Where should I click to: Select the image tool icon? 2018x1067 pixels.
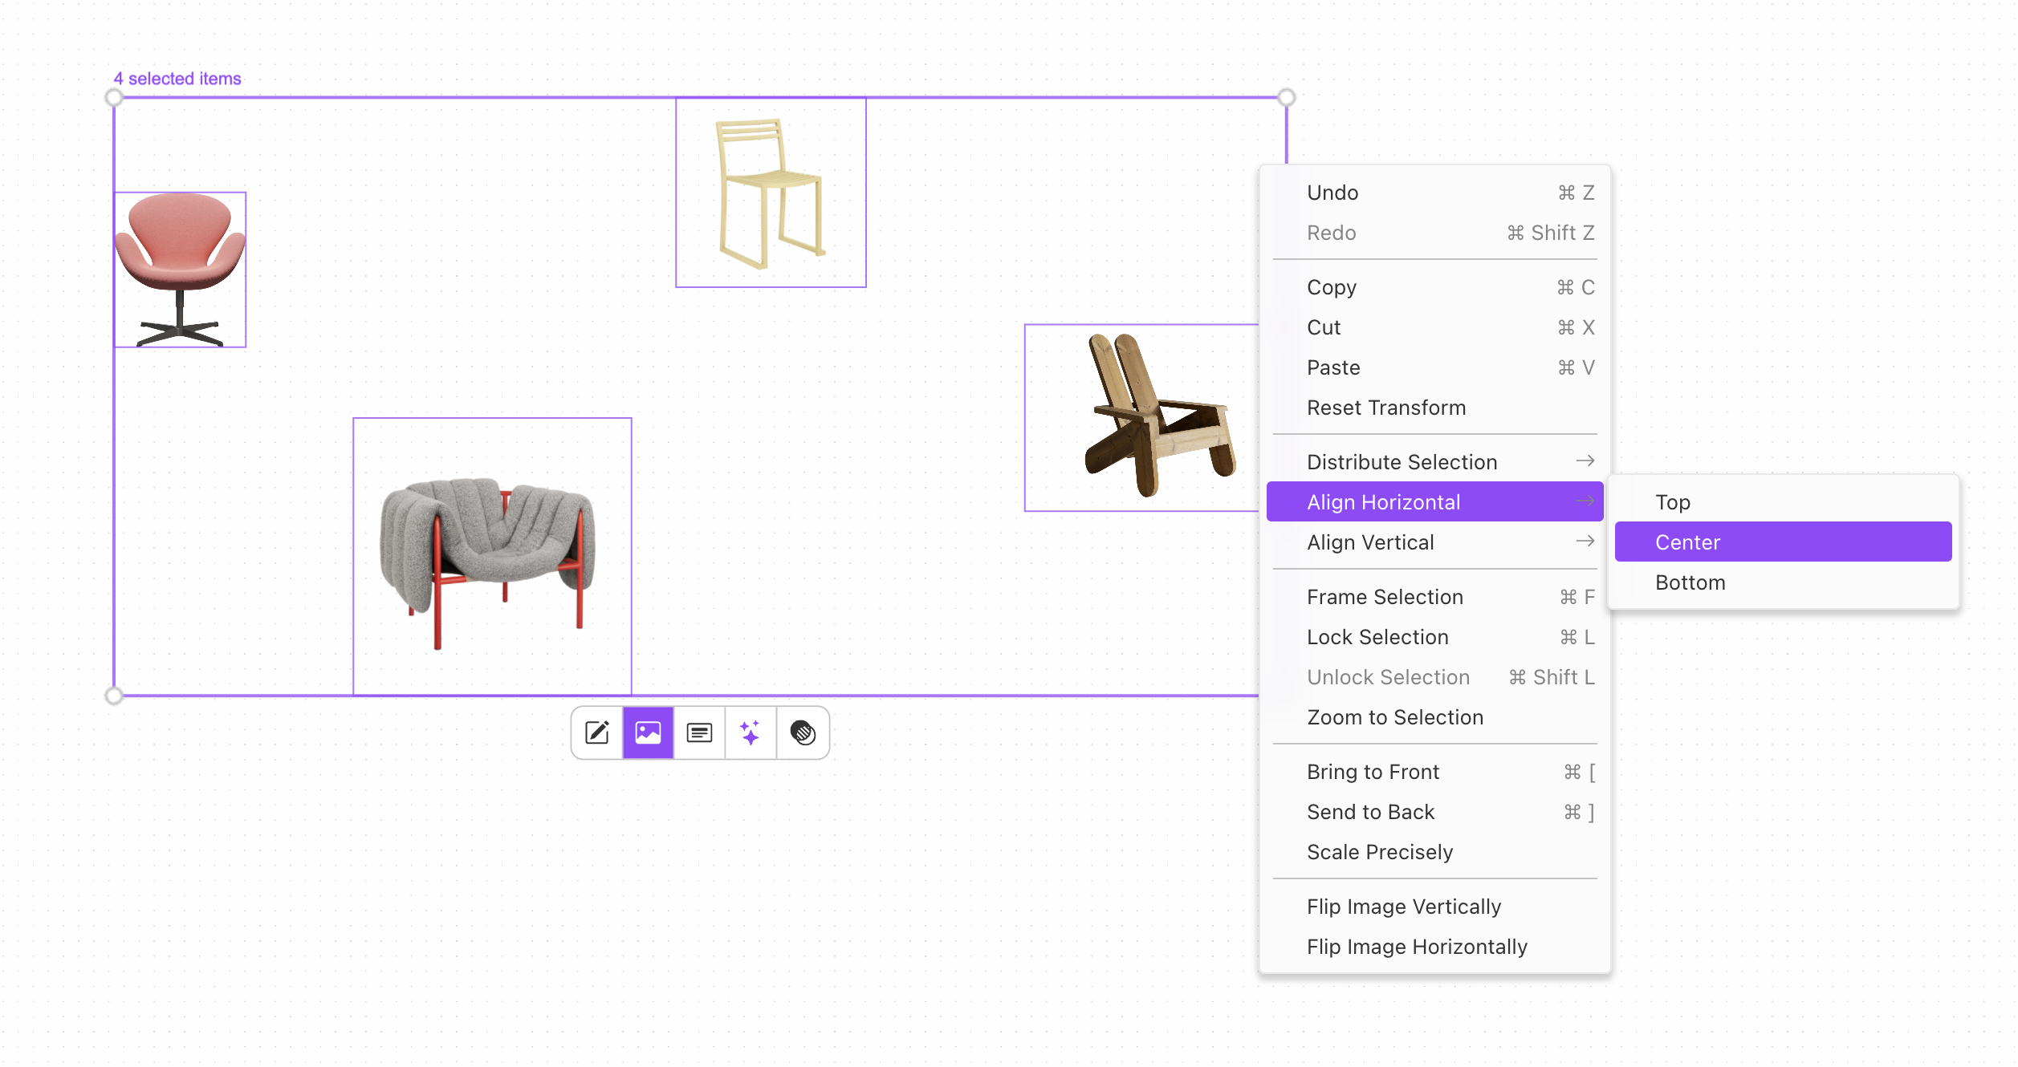(x=648, y=732)
